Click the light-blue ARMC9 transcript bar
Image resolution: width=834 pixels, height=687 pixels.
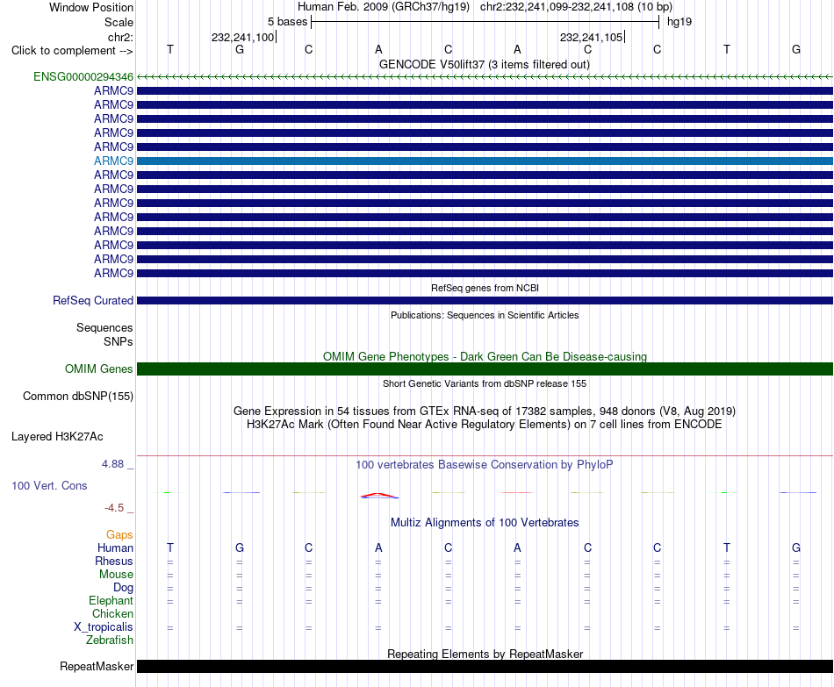click(x=485, y=161)
